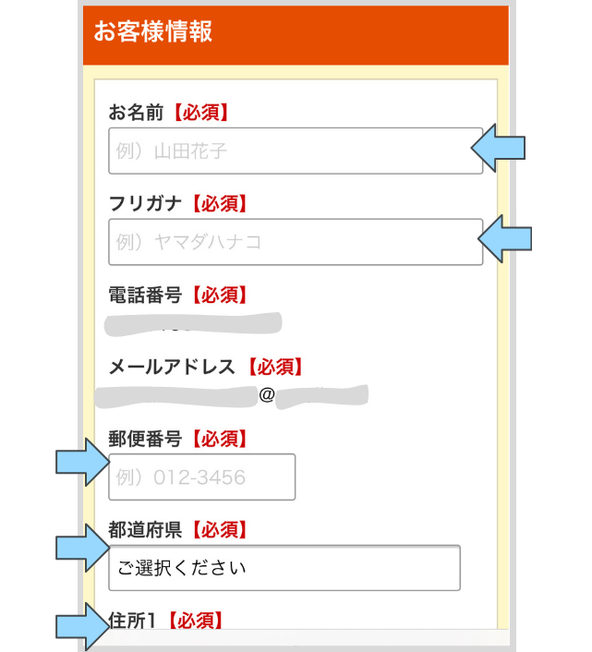Click the 郵便番号 label text

(x=145, y=439)
